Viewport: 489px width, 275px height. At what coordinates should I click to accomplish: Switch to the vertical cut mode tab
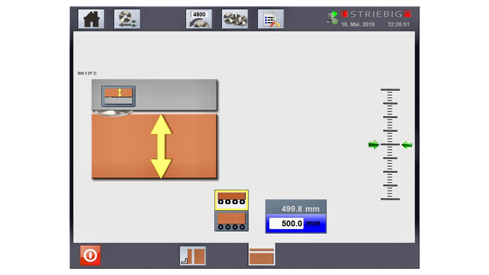point(192,255)
